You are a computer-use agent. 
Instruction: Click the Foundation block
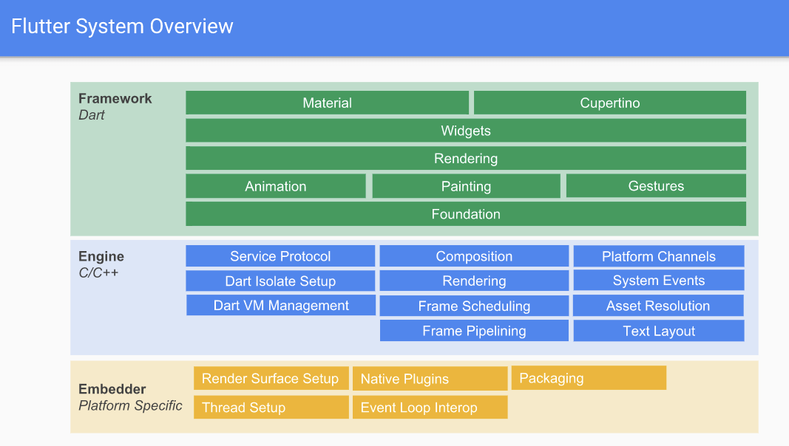(x=466, y=214)
